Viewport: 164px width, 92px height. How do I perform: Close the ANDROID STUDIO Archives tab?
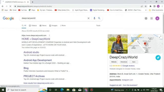point(28,2)
